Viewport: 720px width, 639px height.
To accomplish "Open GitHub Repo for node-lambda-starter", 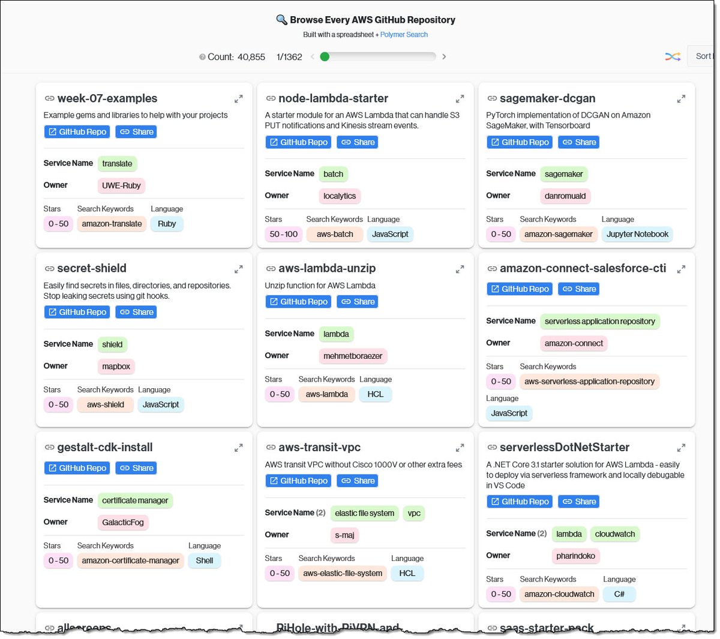I will pos(299,142).
